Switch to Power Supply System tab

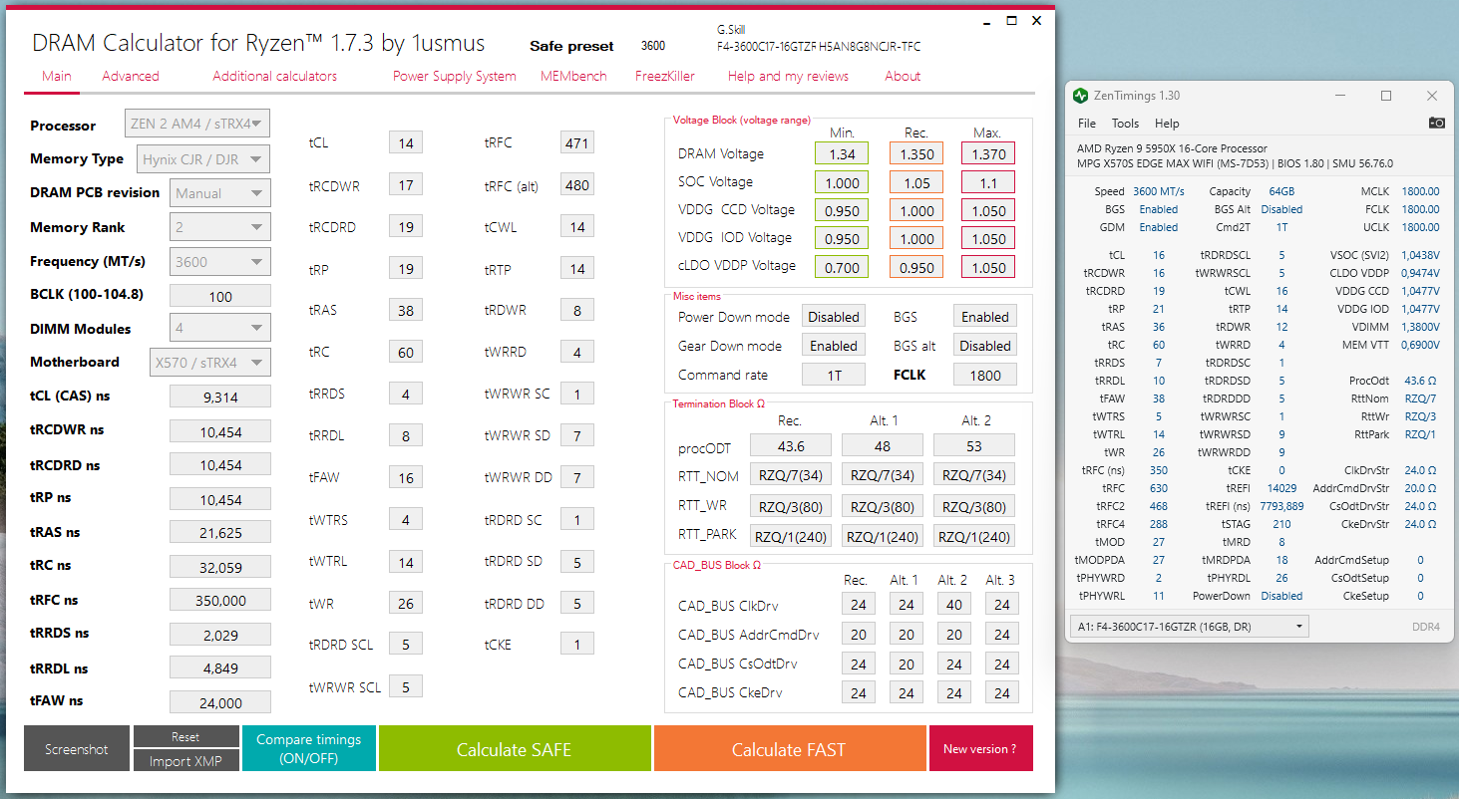(x=455, y=76)
